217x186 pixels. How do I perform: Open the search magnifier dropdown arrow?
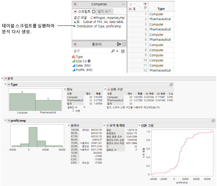(117, 51)
